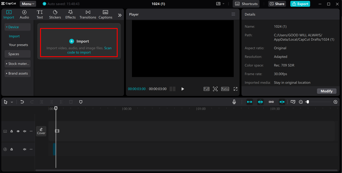Play the preview in the Player

pos(183,89)
